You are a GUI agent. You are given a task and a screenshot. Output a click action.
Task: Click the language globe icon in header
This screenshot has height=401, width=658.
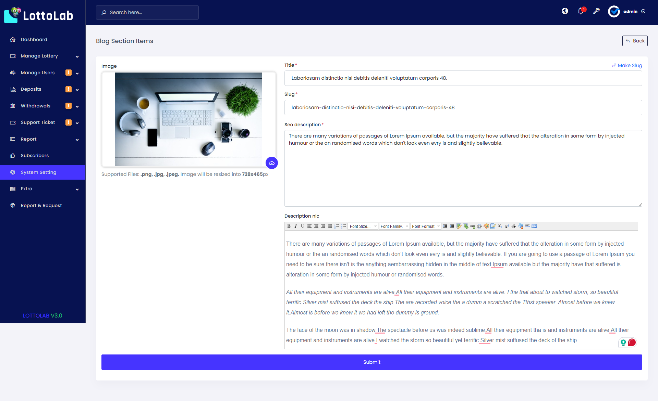pos(564,11)
